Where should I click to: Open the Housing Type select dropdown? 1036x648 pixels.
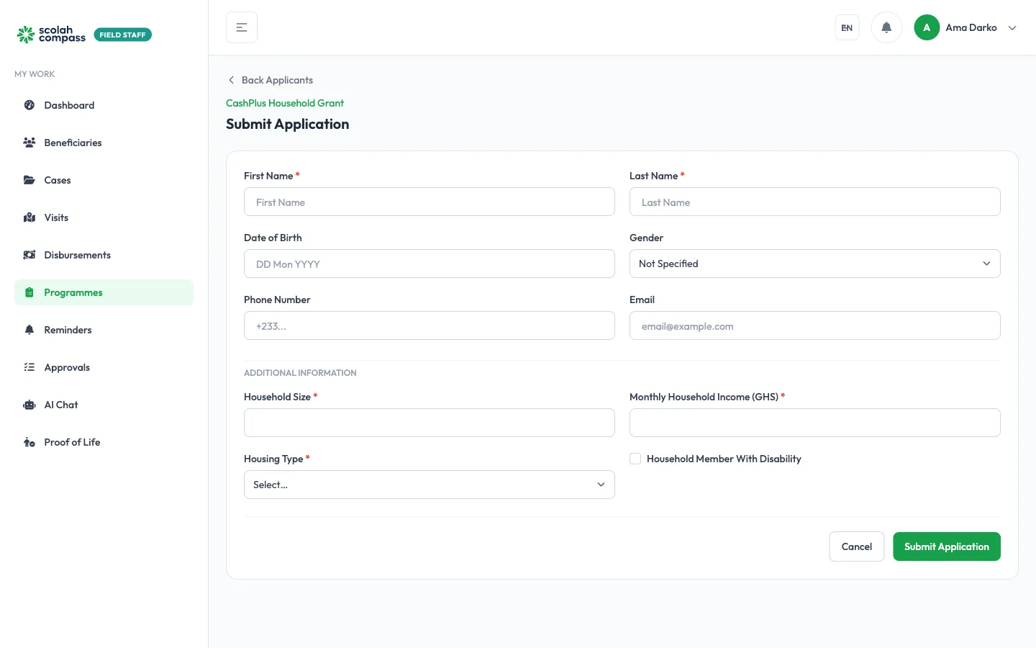[429, 485]
